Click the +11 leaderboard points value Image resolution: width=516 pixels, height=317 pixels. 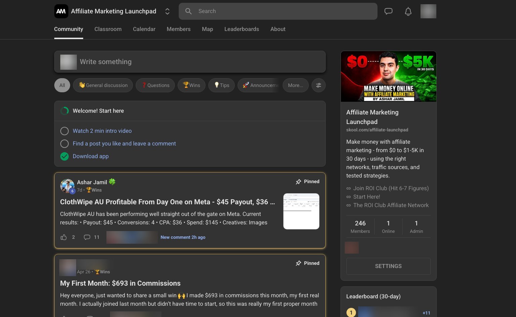tap(426, 313)
